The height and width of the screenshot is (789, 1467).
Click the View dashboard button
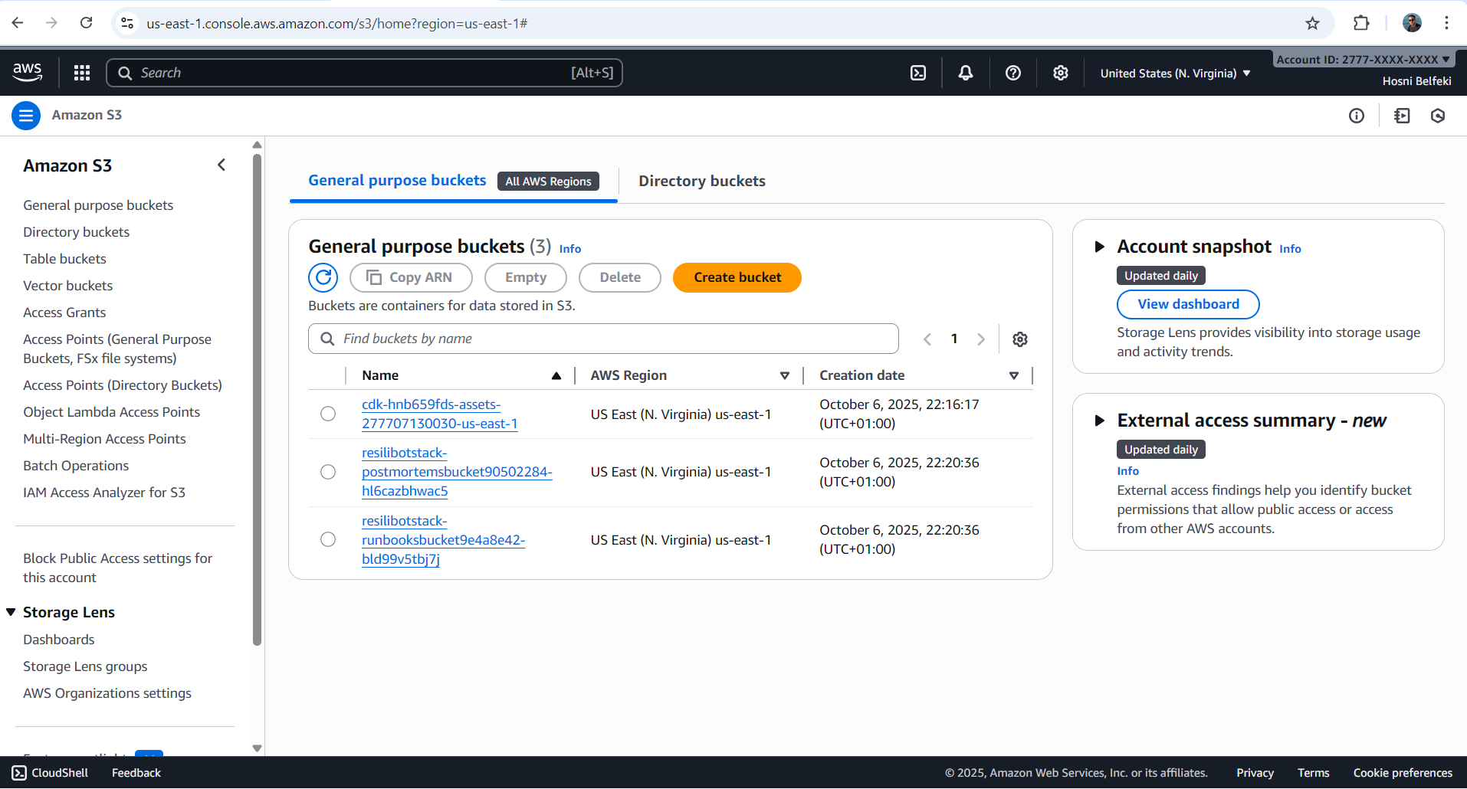pyautogui.click(x=1188, y=304)
